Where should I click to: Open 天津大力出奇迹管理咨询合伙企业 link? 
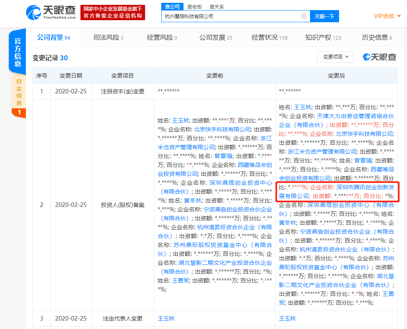click(x=336, y=120)
